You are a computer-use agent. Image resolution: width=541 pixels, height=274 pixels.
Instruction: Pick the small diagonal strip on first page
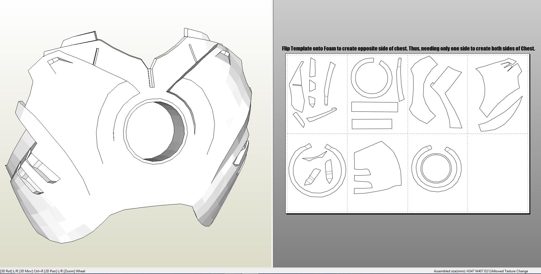point(299,120)
